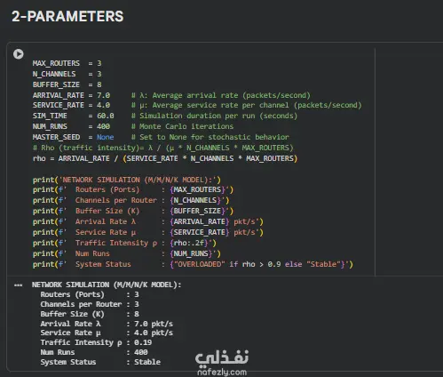Click the BUFFER_SIZE = 8 line
Image resolution: width=443 pixels, height=377 pixels.
(x=67, y=84)
